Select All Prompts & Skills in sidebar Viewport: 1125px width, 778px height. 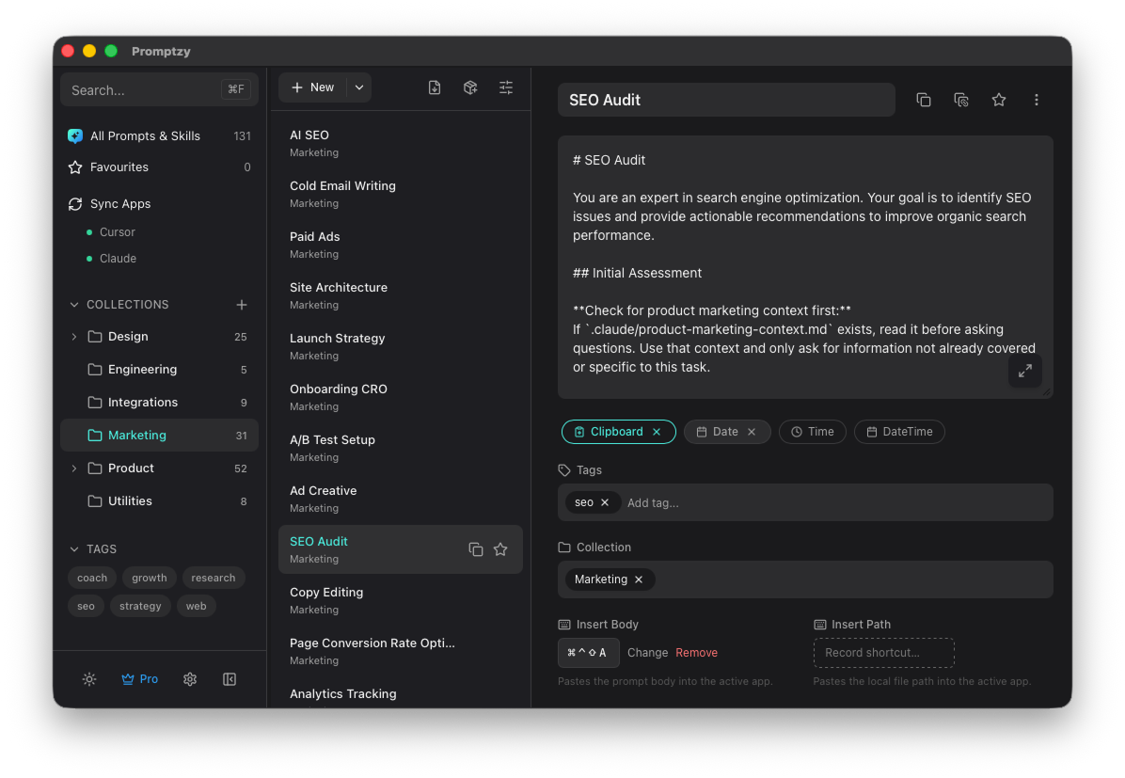[145, 135]
